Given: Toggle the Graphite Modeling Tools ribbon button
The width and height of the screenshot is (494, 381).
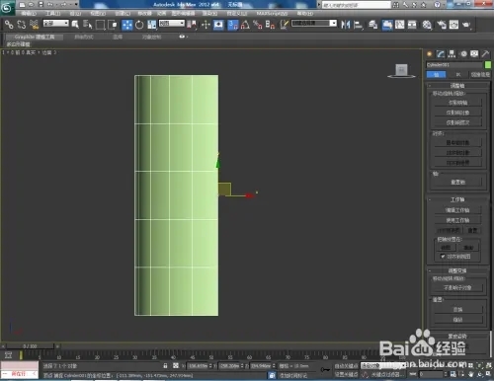Looking at the screenshot, I should (387, 25).
